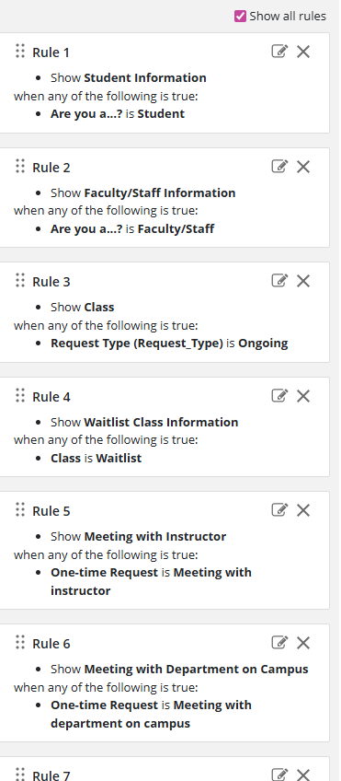Click the grip dots next to Rule 3

coord(20,280)
